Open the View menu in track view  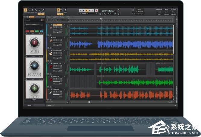click(x=49, y=17)
